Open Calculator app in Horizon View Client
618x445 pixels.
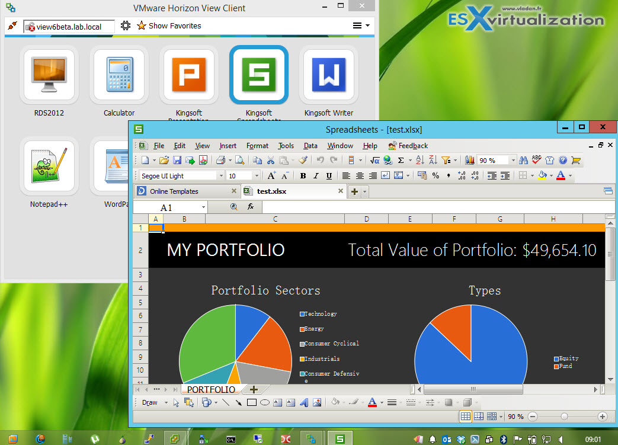point(119,75)
